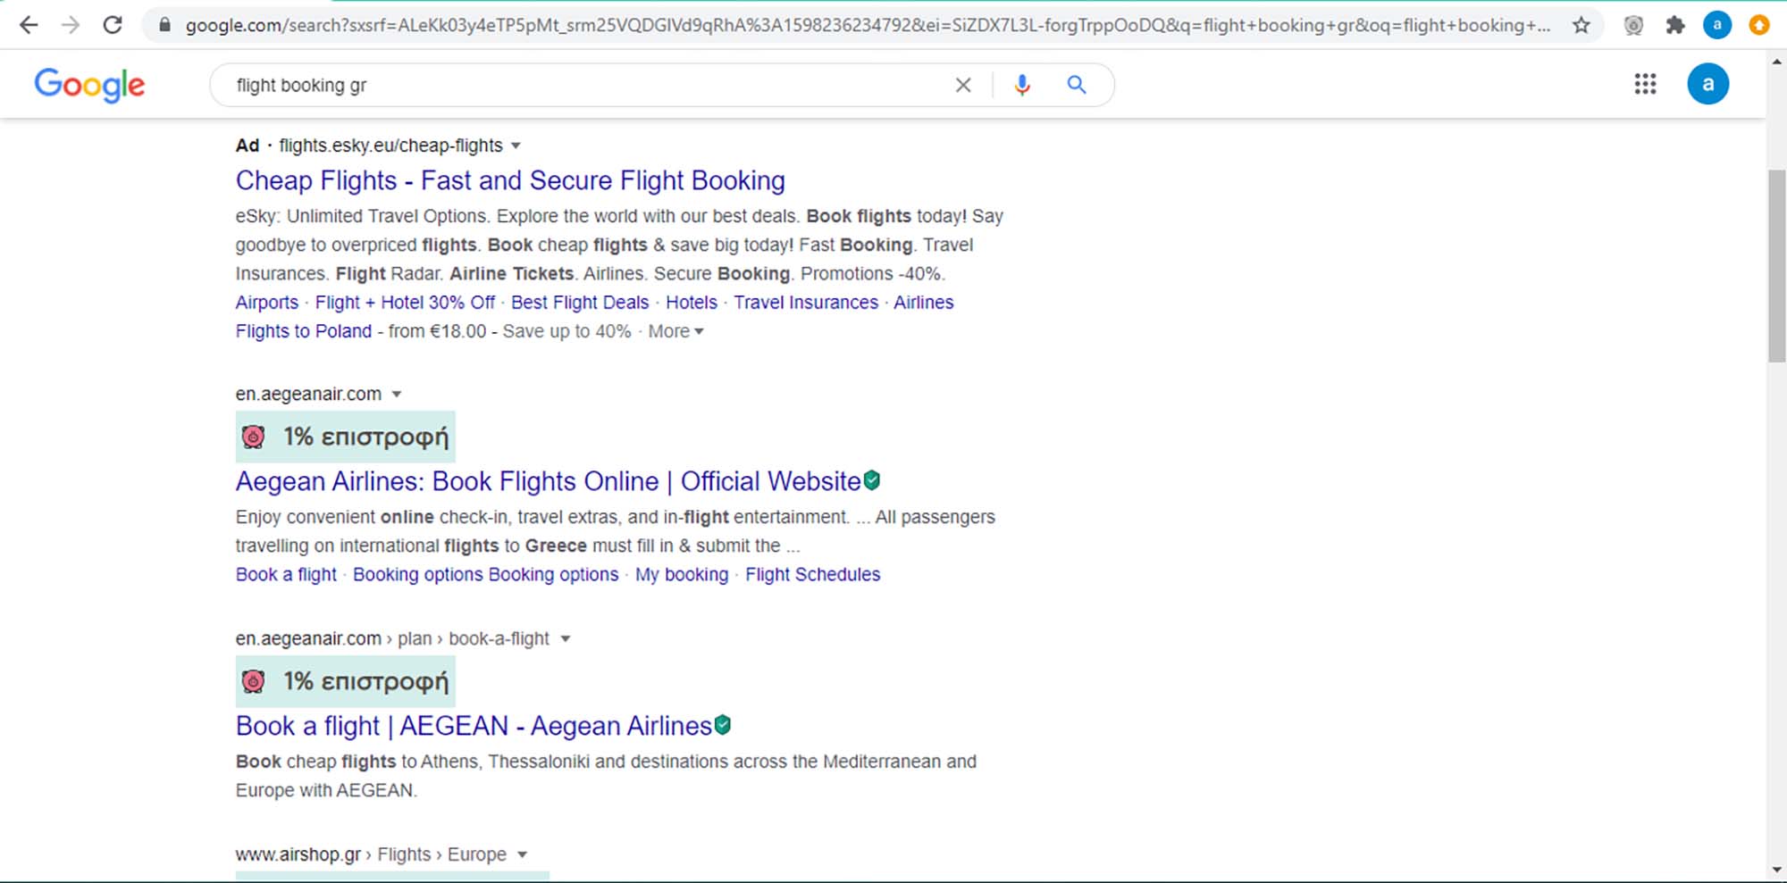
Task: Click the Google logo
Action: tap(89, 85)
